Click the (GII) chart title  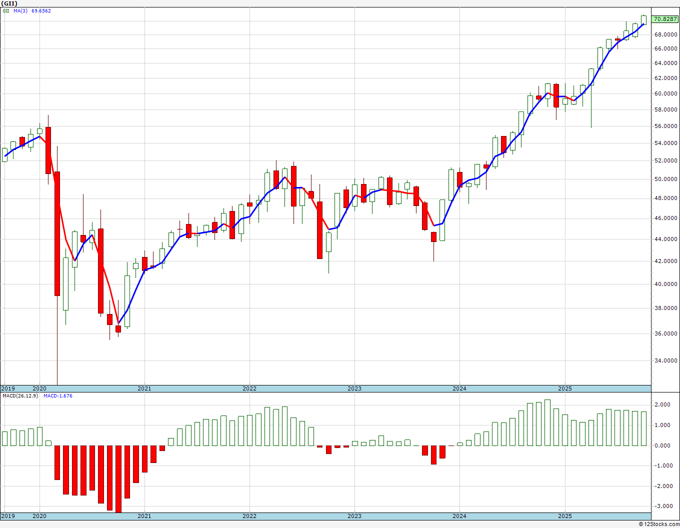coord(8,3)
